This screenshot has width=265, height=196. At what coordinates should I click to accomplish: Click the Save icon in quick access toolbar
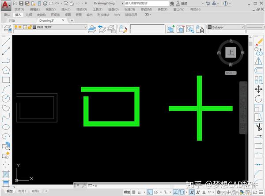click(x=21, y=4)
